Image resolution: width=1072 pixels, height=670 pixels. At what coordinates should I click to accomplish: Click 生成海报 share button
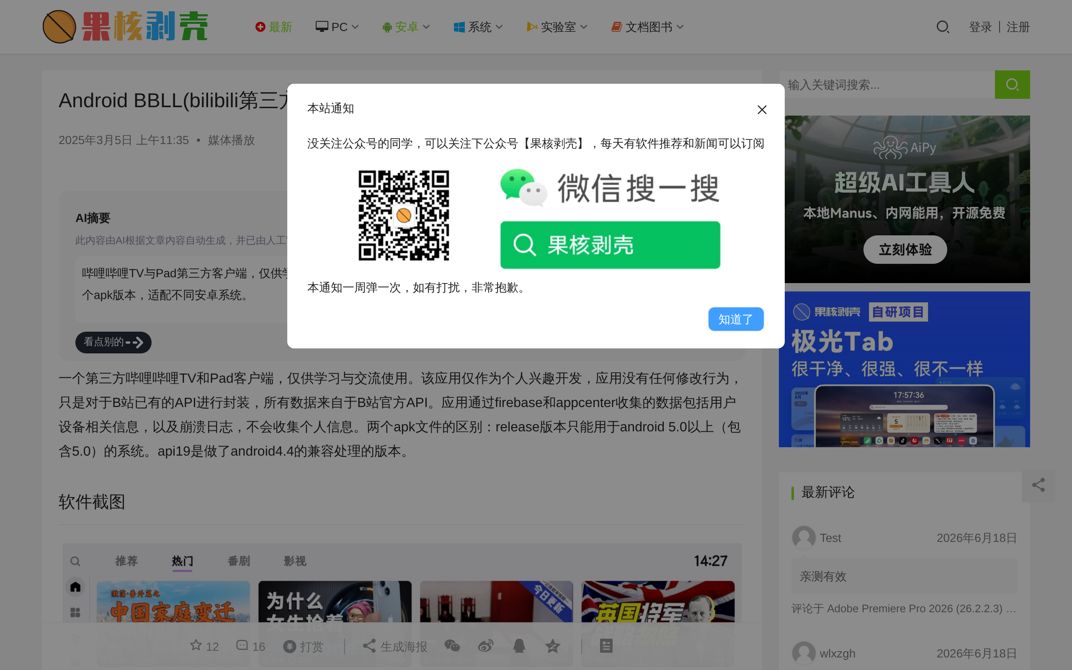(395, 646)
